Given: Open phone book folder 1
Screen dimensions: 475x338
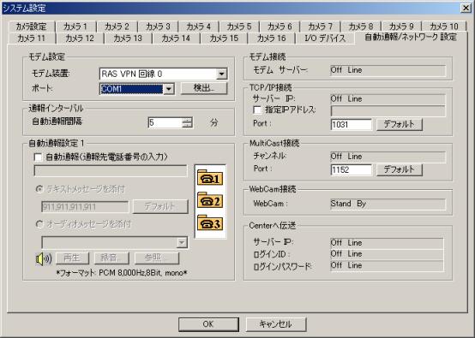Looking at the screenshot, I should [210, 177].
